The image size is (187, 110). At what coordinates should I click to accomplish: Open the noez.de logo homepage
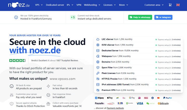tap(19, 5)
